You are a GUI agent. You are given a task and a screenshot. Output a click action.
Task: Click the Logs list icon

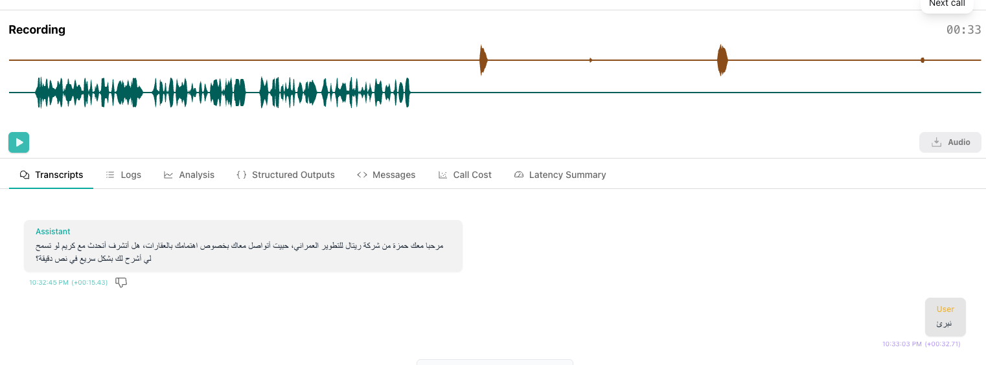coord(110,175)
